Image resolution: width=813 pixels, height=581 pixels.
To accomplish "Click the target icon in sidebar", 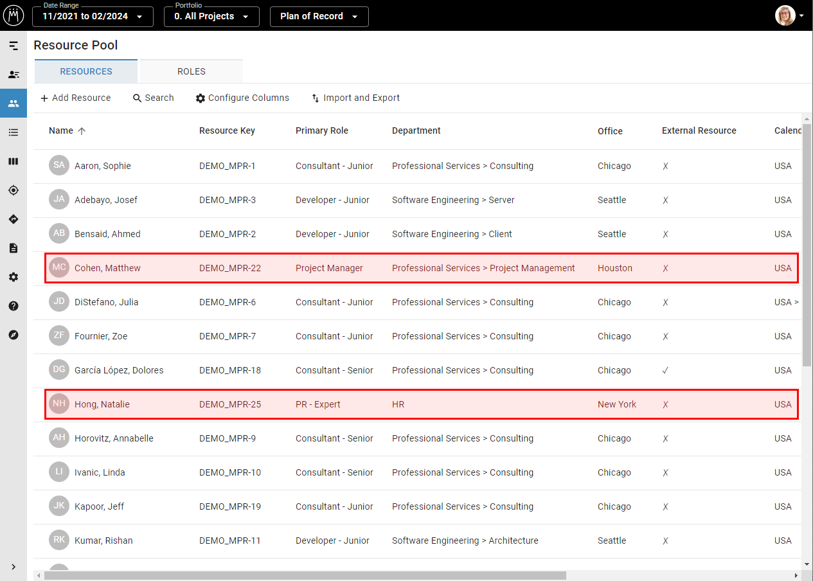I will [13, 190].
